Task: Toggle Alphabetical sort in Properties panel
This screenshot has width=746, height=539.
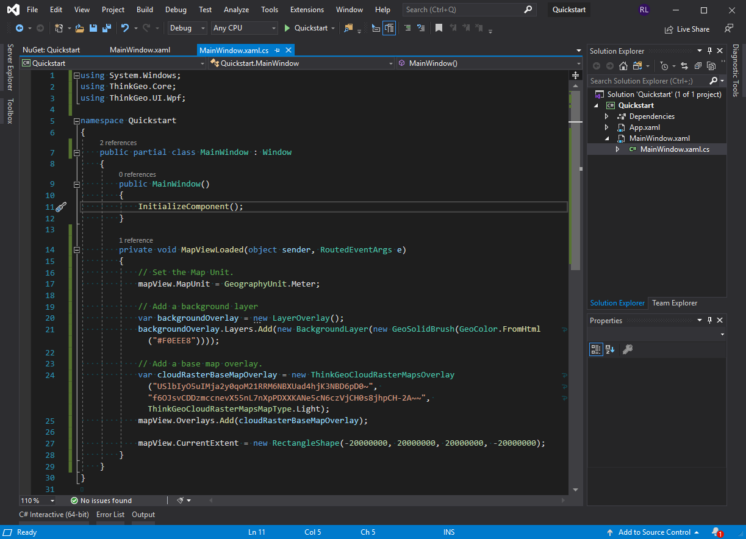Action: tap(610, 349)
